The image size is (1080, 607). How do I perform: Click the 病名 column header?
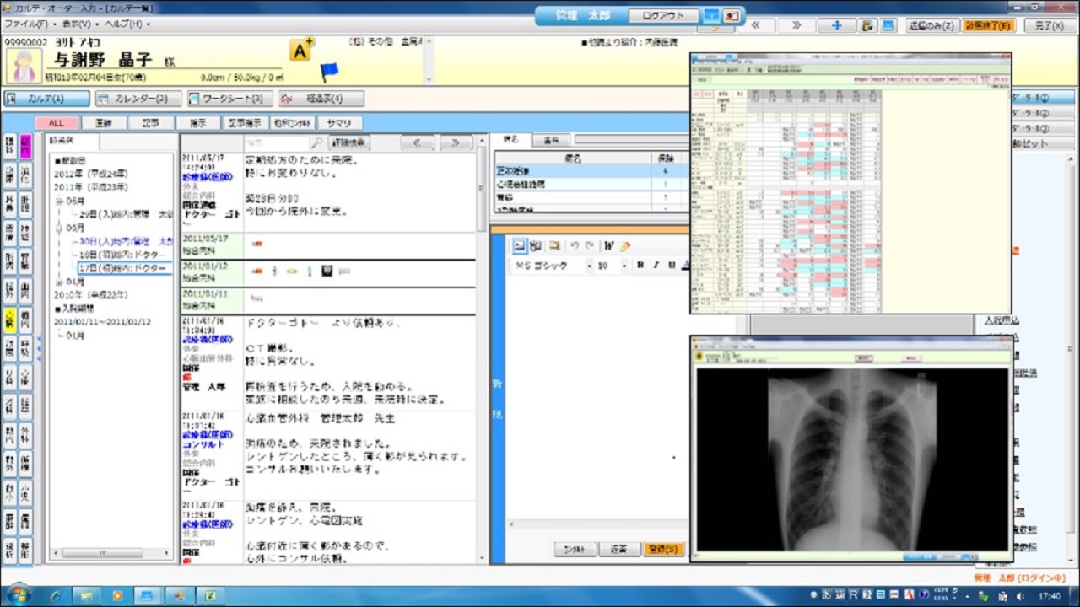[572, 158]
